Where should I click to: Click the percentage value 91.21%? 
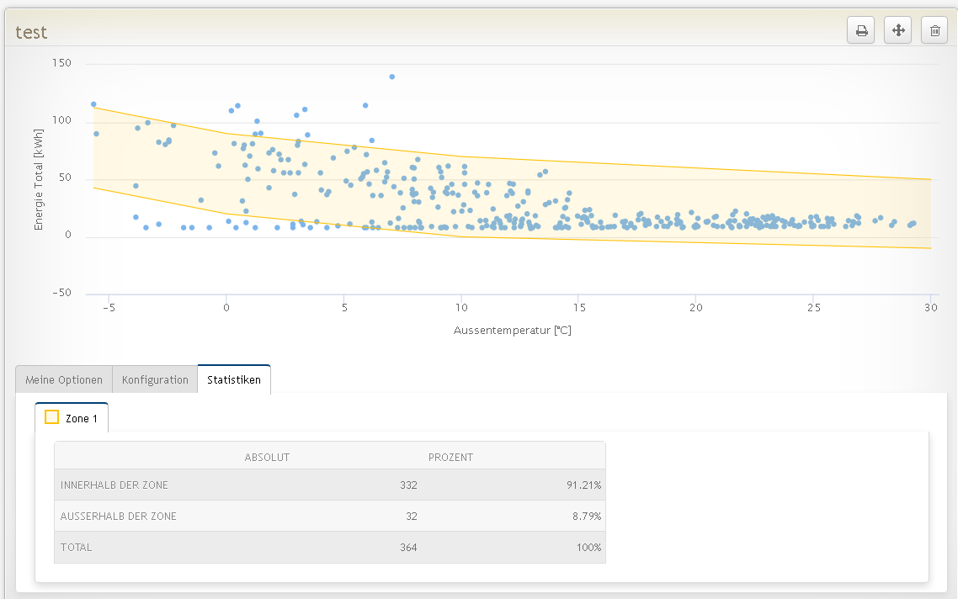coord(584,485)
